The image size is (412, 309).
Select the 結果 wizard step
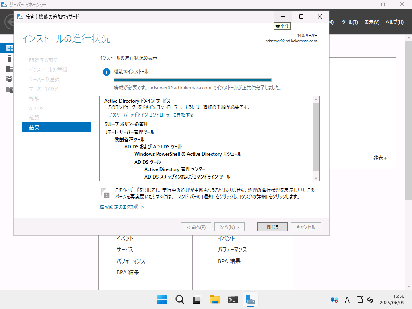click(x=56, y=128)
